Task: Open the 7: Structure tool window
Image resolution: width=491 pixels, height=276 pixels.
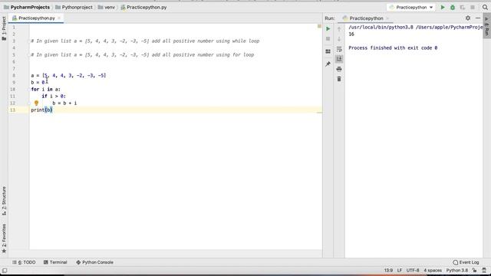Action: click(x=4, y=201)
